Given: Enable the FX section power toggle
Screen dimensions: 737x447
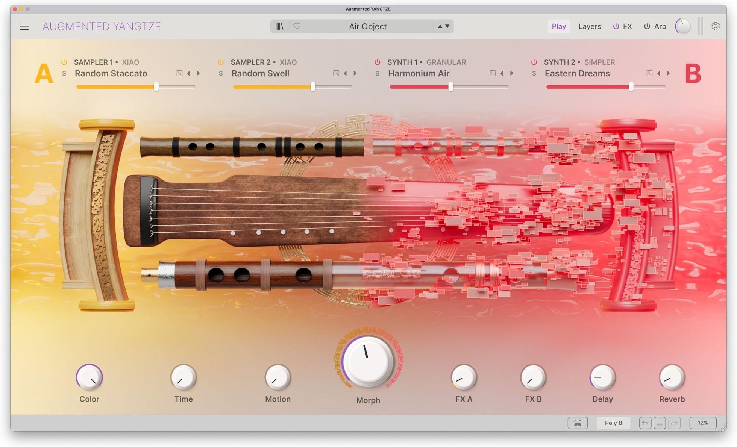Looking at the screenshot, I should point(616,26).
